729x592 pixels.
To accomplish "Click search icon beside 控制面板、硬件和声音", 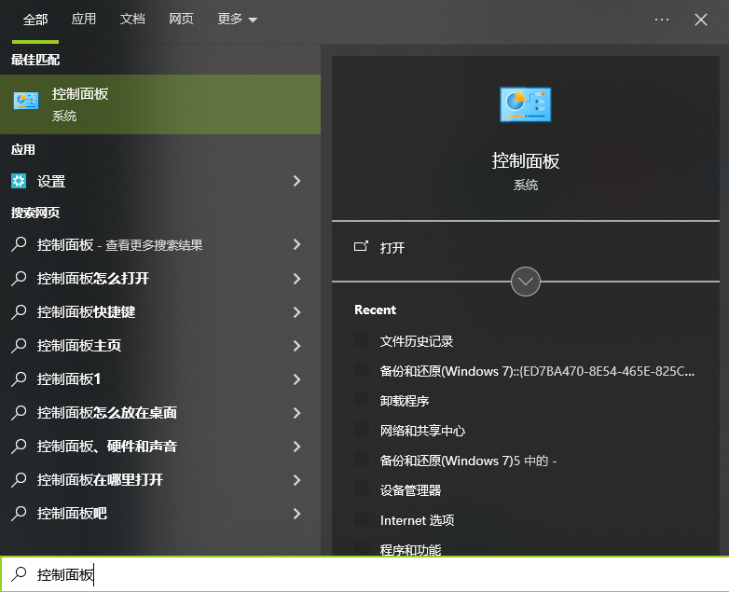I will pos(19,445).
